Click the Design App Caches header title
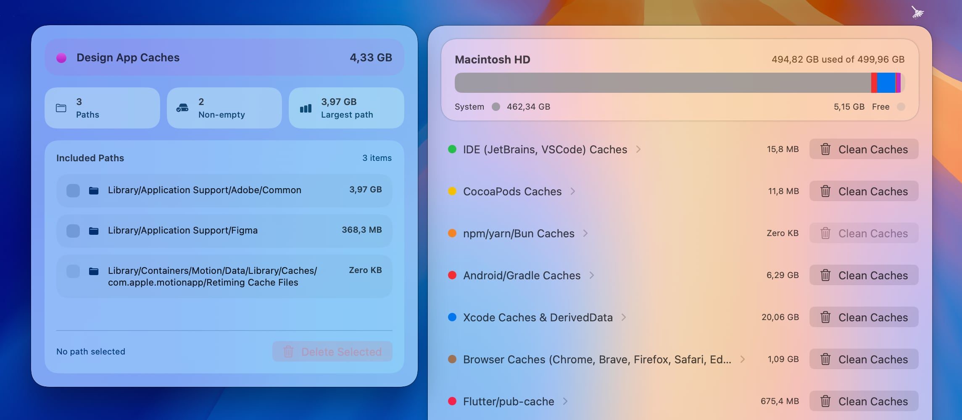The image size is (962, 420). tap(128, 58)
